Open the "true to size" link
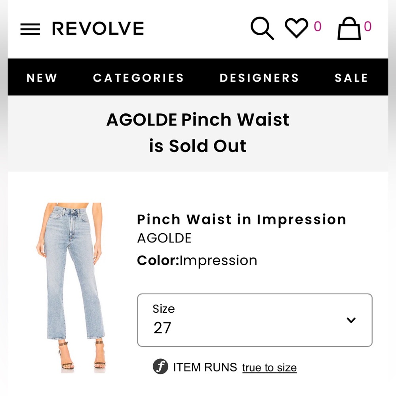 pos(269,367)
